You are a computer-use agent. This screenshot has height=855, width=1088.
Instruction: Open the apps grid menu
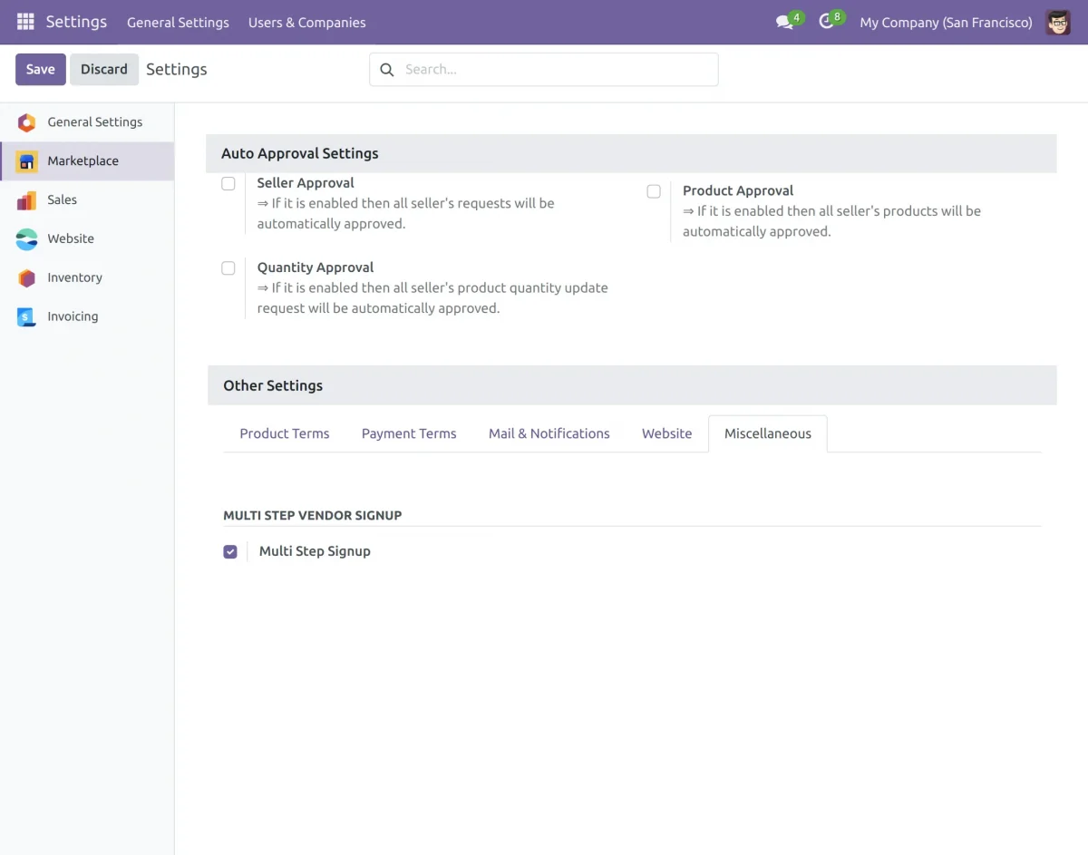pyautogui.click(x=25, y=22)
